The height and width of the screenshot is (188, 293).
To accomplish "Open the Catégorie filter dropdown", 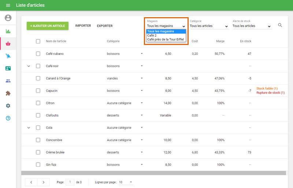I will tap(209, 26).
